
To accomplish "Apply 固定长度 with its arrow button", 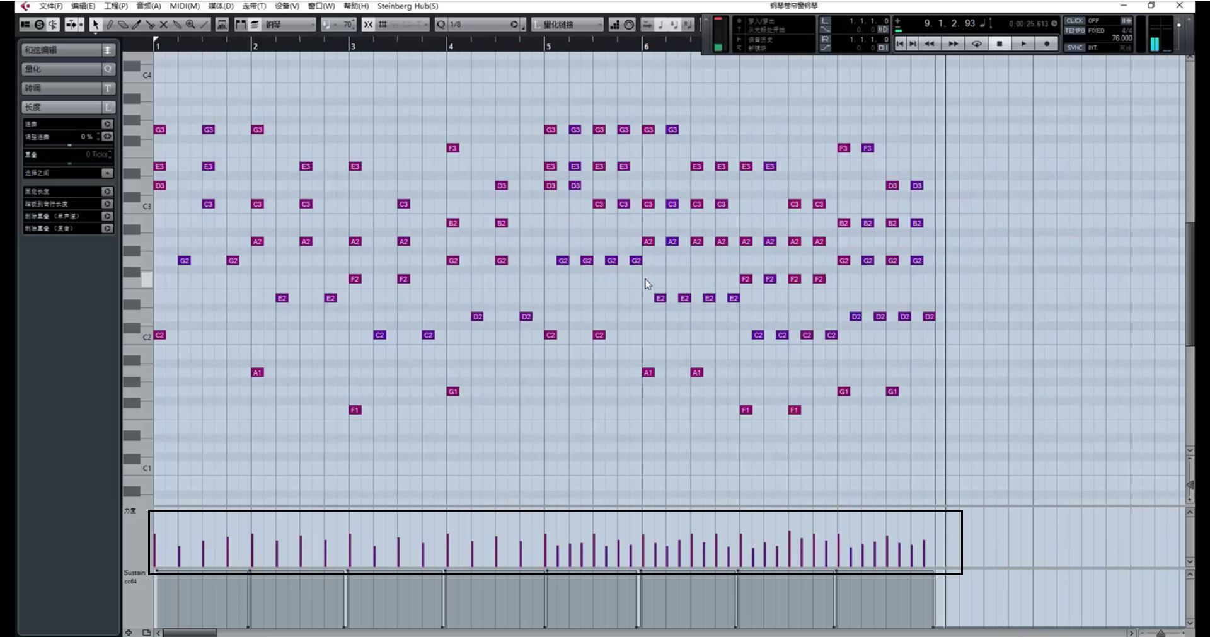I will click(x=107, y=192).
